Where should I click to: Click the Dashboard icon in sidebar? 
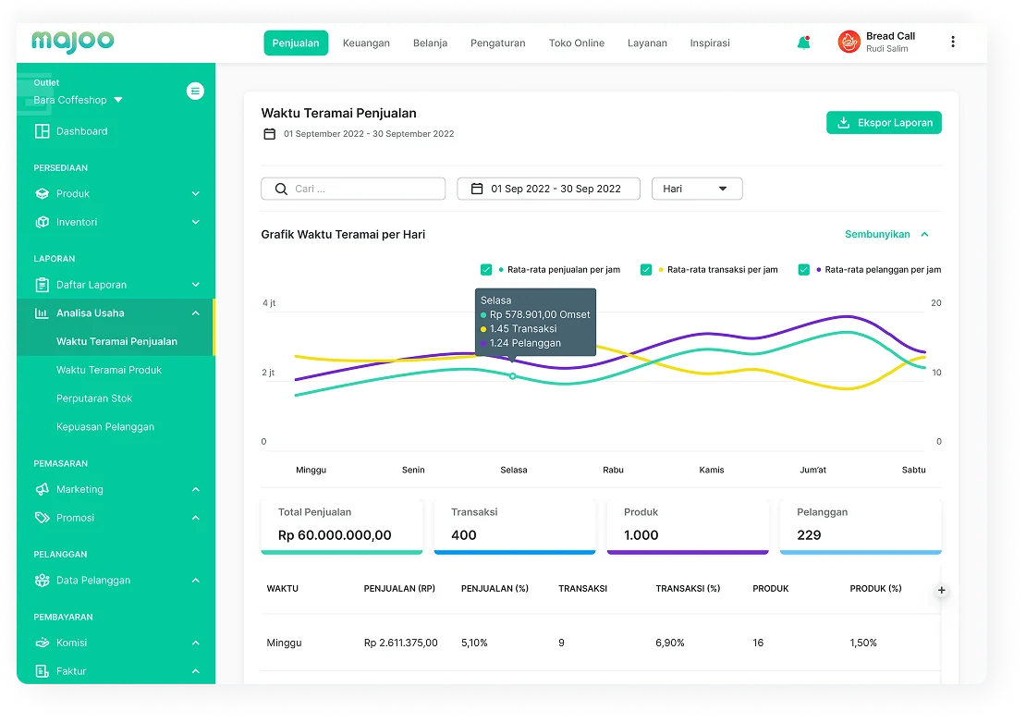point(42,131)
